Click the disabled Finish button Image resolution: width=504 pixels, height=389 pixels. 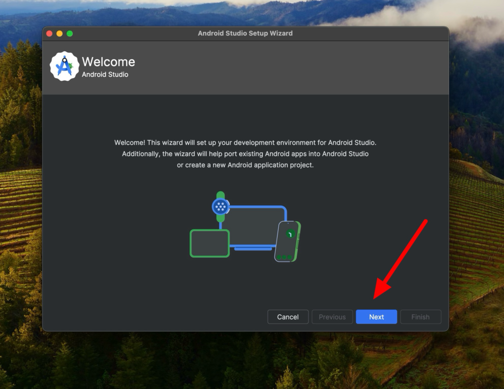tap(420, 317)
